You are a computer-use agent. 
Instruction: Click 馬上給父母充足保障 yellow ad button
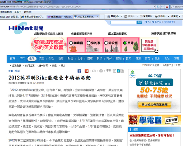coord(154,105)
